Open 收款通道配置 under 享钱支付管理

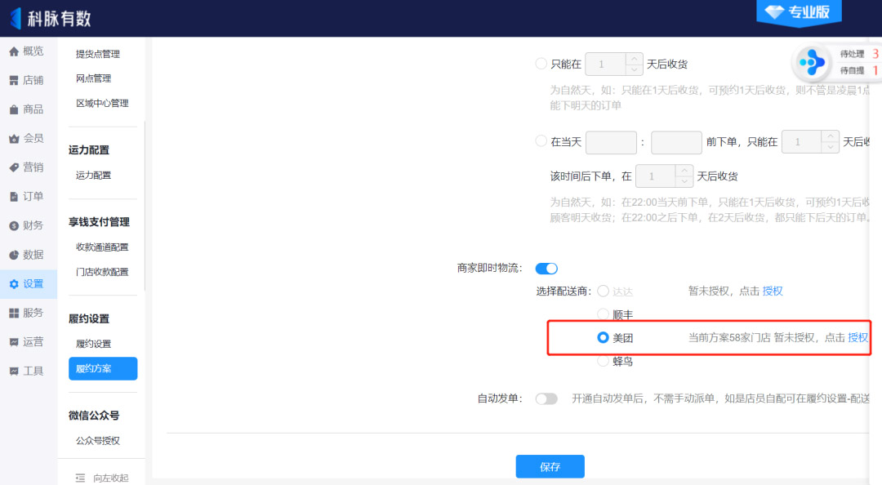click(102, 247)
